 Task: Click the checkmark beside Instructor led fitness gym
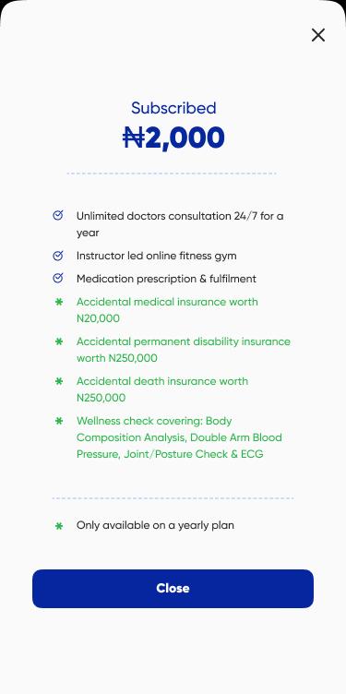click(58, 256)
